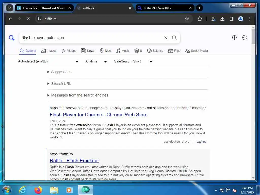Open the Downloads icon
260x195 pixels.
[222, 19]
